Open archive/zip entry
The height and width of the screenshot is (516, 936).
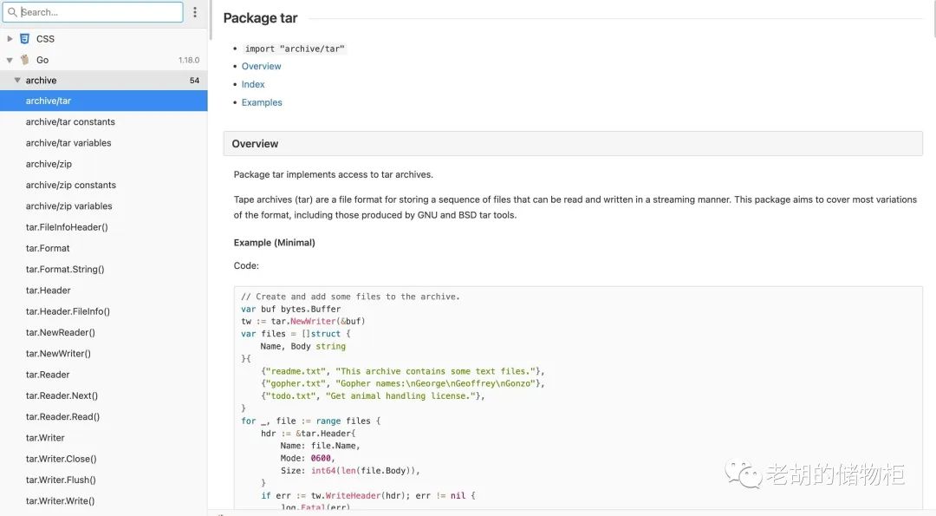[x=104, y=164]
